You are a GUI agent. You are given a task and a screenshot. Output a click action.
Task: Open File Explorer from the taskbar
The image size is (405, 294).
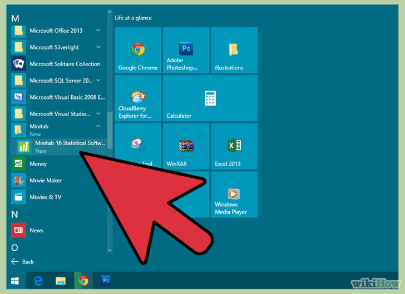coord(61,281)
